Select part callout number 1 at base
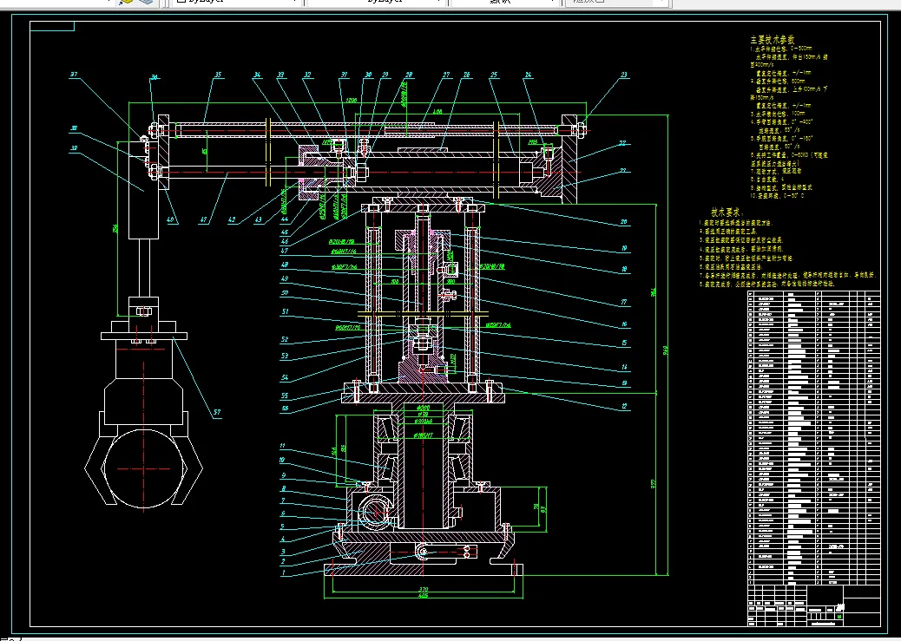The height and width of the screenshot is (641, 901). coord(283,572)
